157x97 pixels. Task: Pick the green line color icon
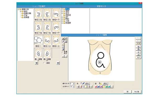point(91,87)
